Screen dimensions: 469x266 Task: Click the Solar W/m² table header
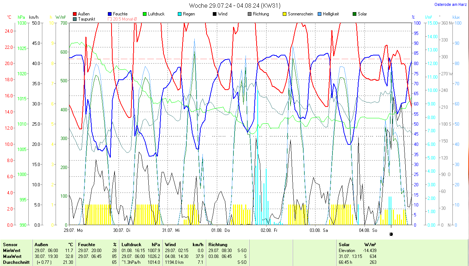tap(357, 245)
